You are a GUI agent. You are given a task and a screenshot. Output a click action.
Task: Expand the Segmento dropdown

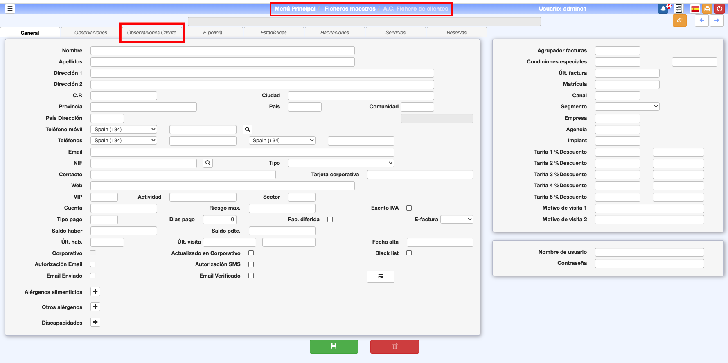pyautogui.click(x=627, y=107)
